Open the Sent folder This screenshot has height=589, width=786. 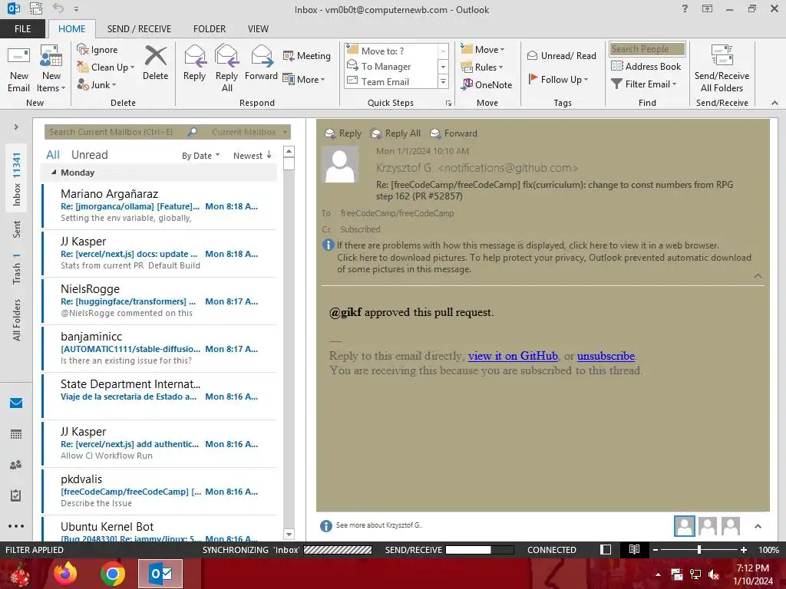pyautogui.click(x=17, y=229)
